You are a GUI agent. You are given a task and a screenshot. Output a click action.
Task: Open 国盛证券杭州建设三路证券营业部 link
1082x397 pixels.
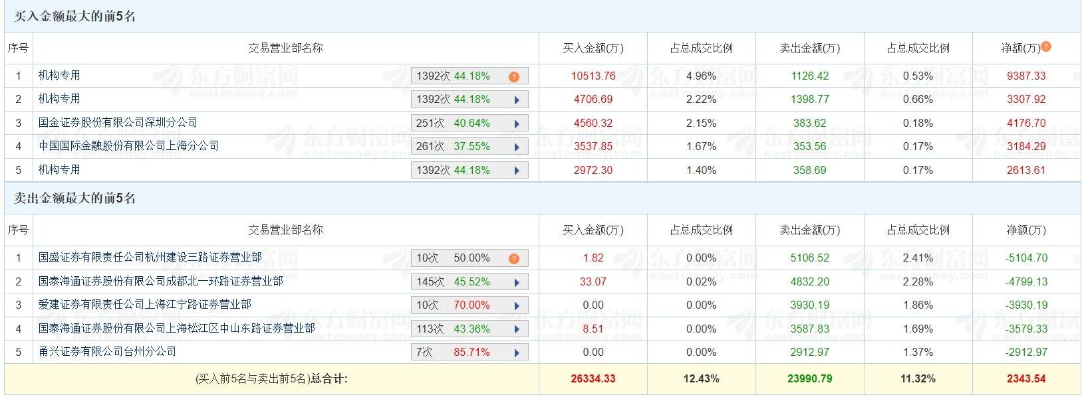(150, 258)
